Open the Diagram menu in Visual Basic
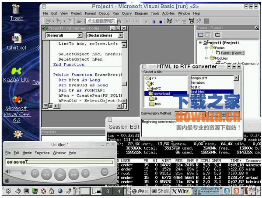The height and width of the screenshot is (198, 262). tap(141, 14)
